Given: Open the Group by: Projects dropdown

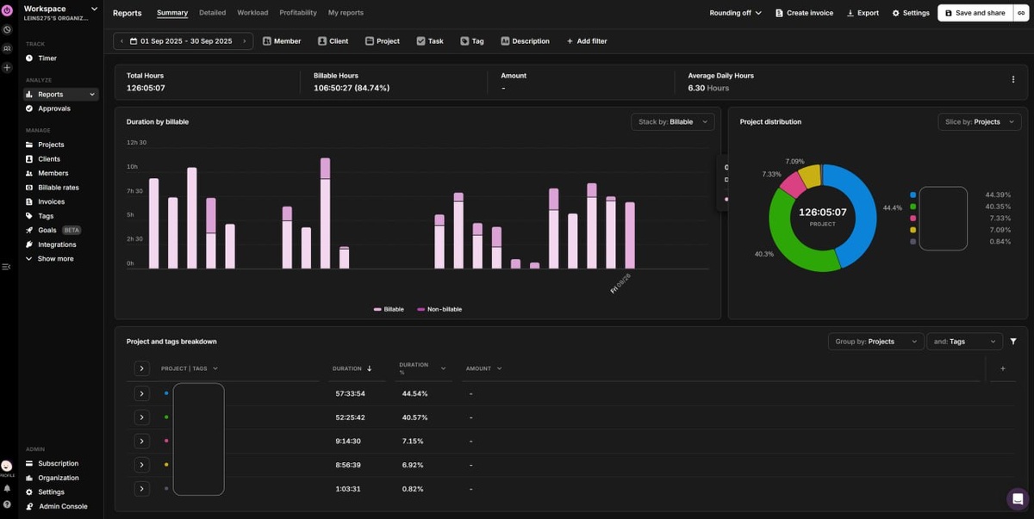Looking at the screenshot, I should [875, 342].
